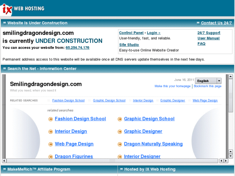Click the icon before Search the Net heading
Screen dimensions: 235x176
point(5,69)
